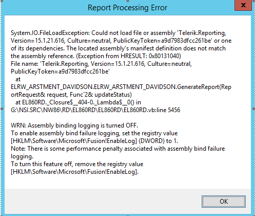Click the left-edge resize handle of dialog
Image resolution: width=255 pixels, height=216 pixels.
pyautogui.click(x=2, y=109)
